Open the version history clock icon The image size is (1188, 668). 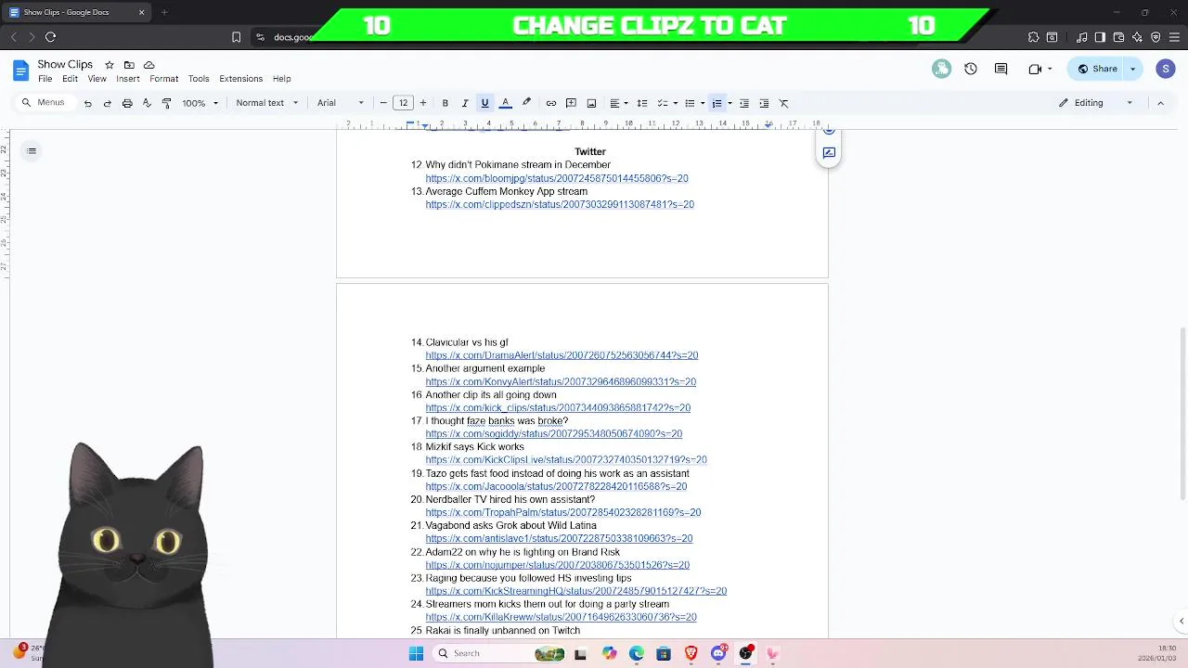tap(971, 69)
